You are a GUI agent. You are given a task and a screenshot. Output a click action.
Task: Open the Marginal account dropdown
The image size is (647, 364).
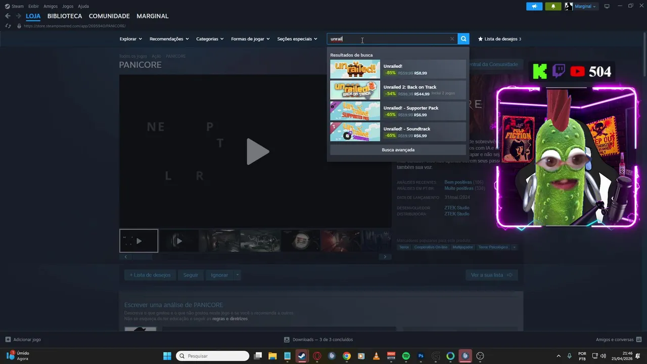[585, 7]
